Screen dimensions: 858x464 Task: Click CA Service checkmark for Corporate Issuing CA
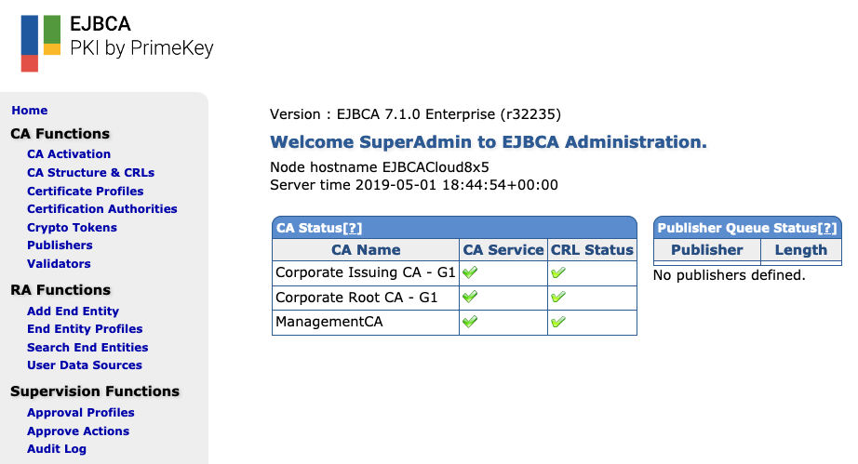pyautogui.click(x=470, y=273)
